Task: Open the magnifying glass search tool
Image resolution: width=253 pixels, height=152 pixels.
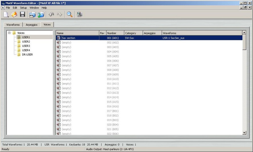Action: tap(70, 14)
